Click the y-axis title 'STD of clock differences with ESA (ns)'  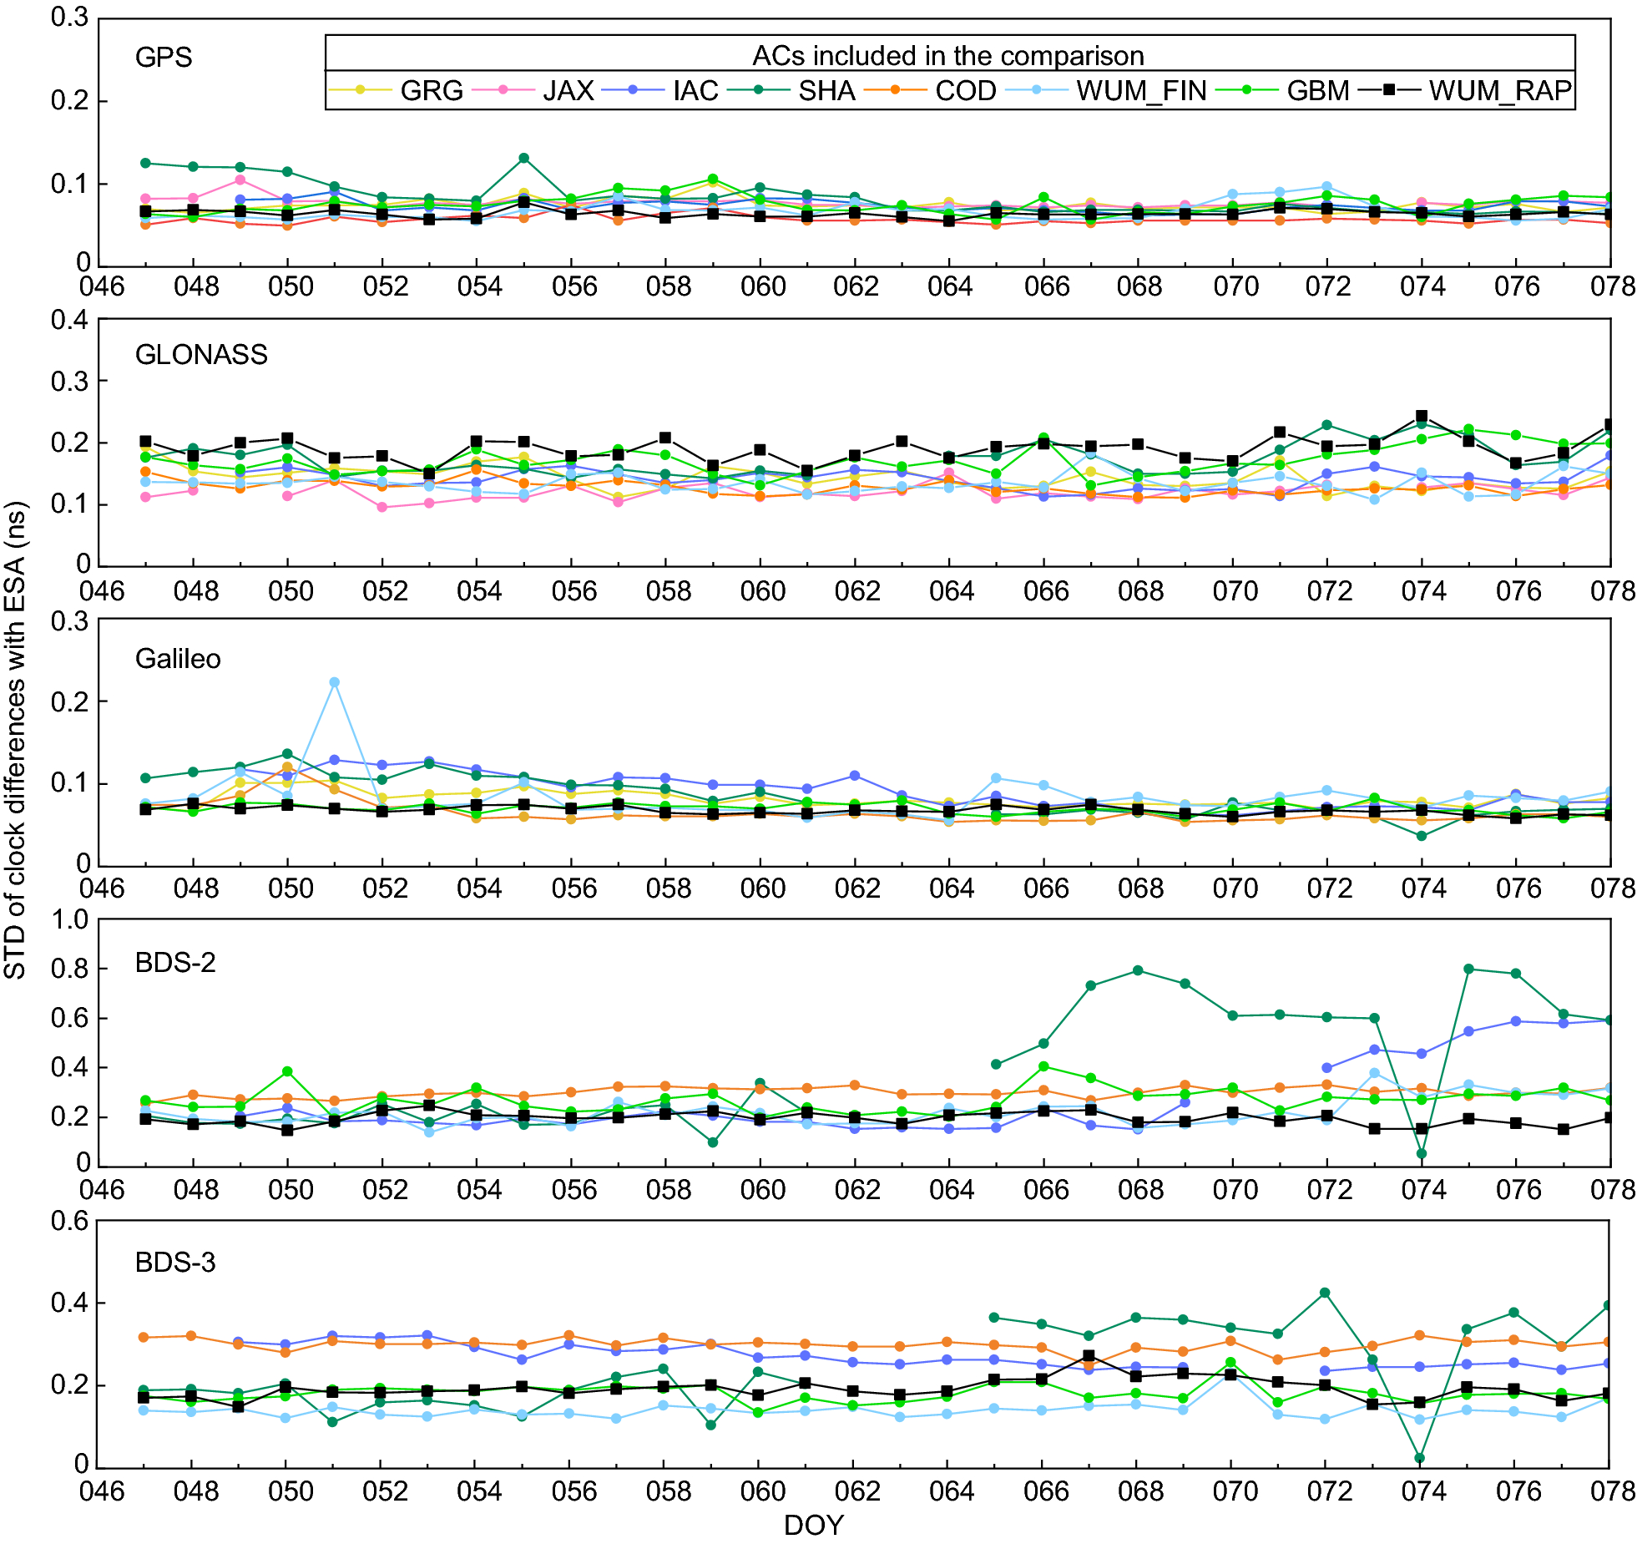(16, 740)
